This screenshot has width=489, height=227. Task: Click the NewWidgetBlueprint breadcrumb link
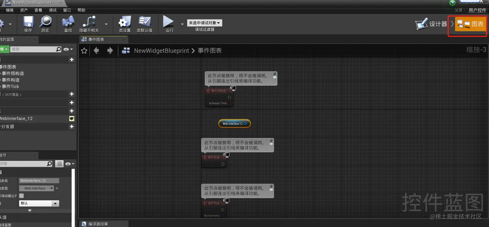pyautogui.click(x=161, y=51)
